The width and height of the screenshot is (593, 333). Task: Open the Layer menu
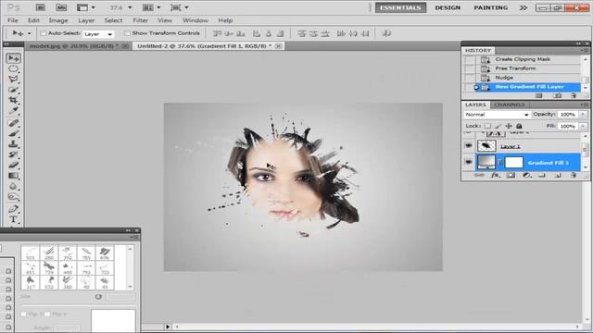(86, 20)
